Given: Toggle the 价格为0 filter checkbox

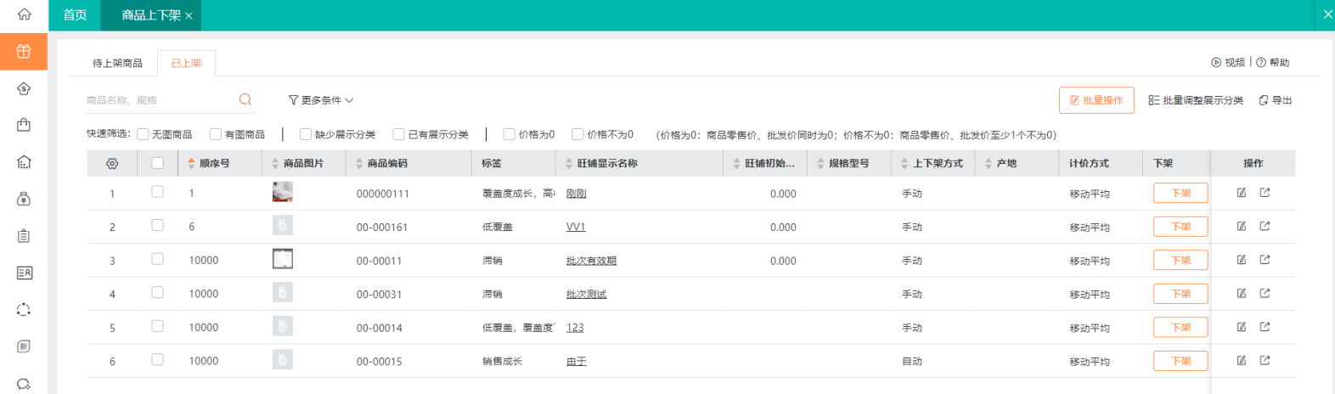Looking at the screenshot, I should 510,134.
